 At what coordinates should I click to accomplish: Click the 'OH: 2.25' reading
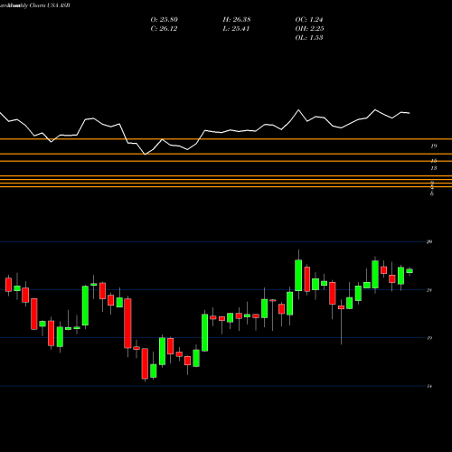[309, 29]
